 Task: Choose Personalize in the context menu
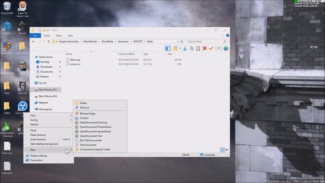pyautogui.click(x=49, y=161)
